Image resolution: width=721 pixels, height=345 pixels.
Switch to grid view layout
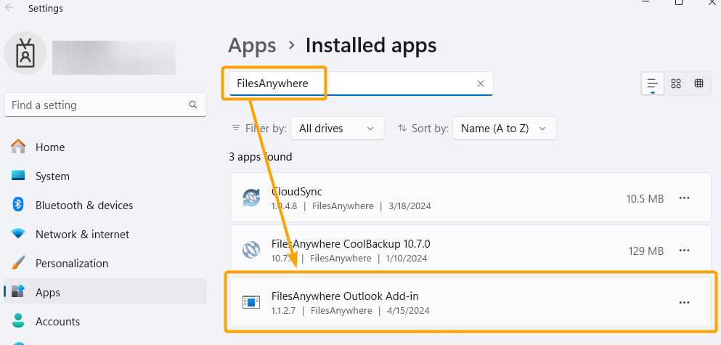[675, 84]
